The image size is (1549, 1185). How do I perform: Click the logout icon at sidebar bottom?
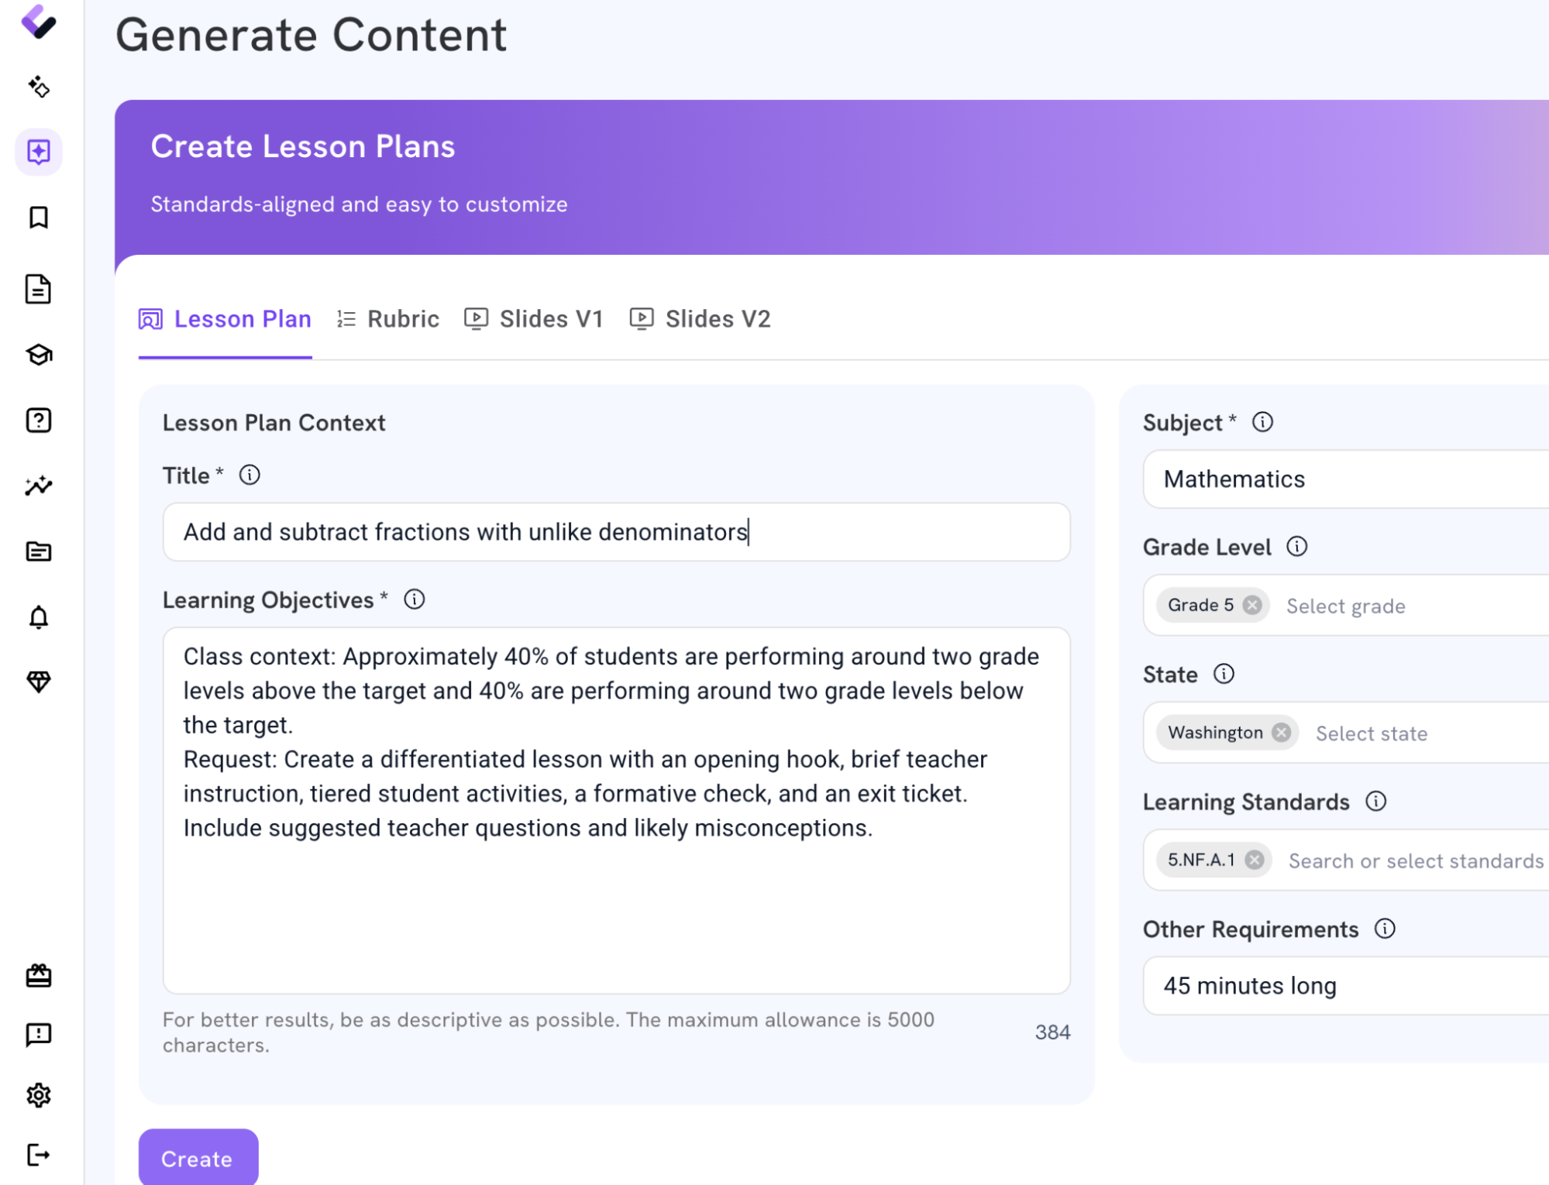click(x=39, y=1155)
